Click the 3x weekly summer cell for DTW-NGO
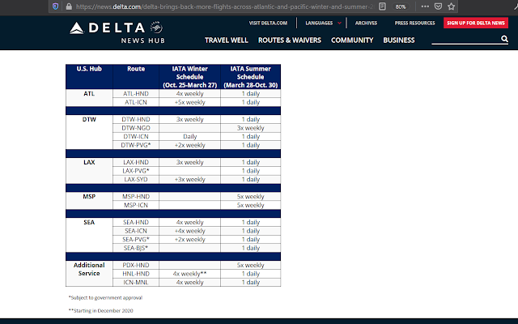Screen dimensions: 518x324 (251, 128)
